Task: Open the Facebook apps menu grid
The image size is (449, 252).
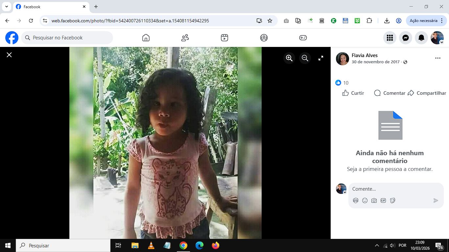Action: (390, 38)
